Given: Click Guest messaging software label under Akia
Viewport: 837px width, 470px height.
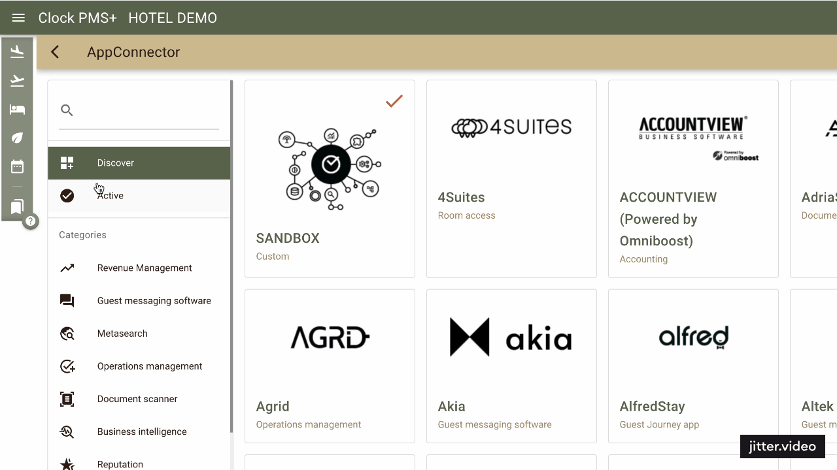Looking at the screenshot, I should tap(494, 424).
